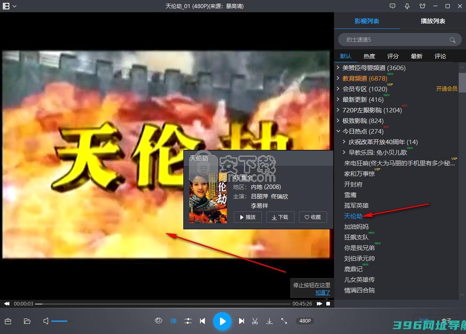This screenshot has height=334, width=466.
Task: Open a file with the folder icon
Action: pyautogui.click(x=27, y=321)
